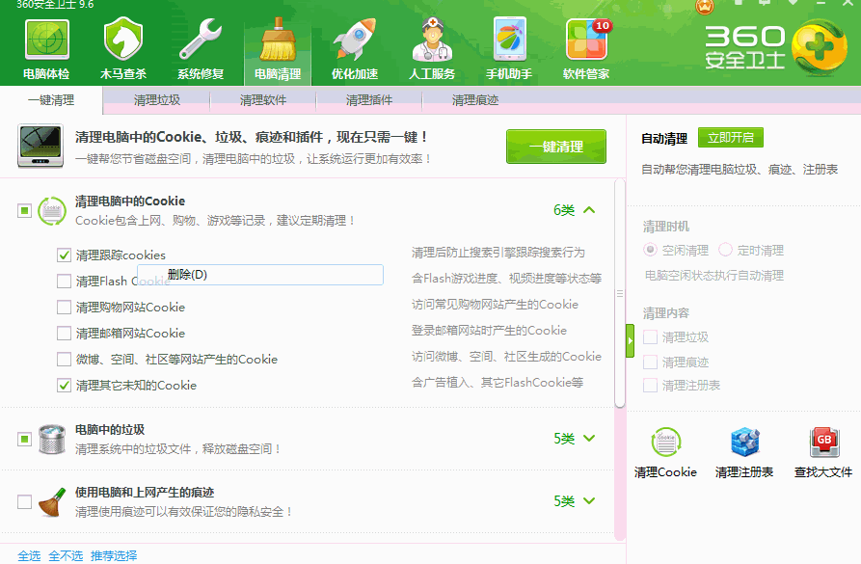Image resolution: width=861 pixels, height=564 pixels.
Task: Check 使用电脑和上网产生的痕迹 checkbox
Action: (24, 502)
